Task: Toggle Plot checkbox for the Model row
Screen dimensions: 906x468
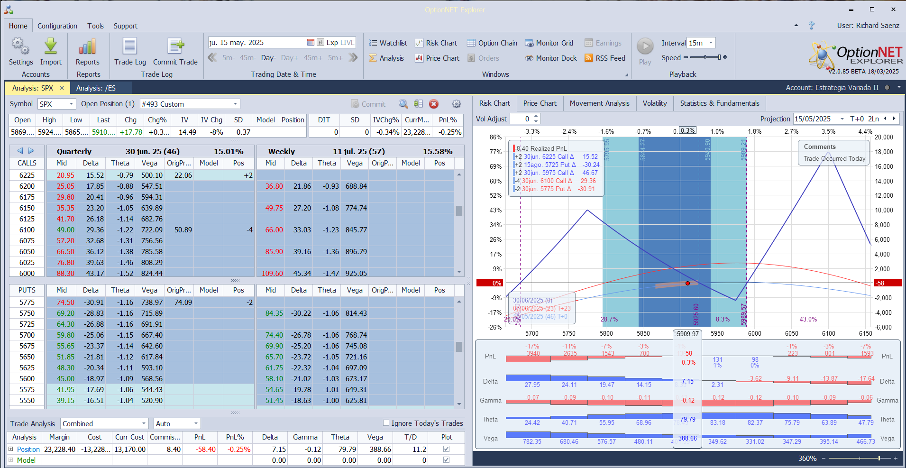Action: 446,460
